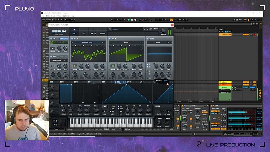Image resolution: width=270 pixels, height=152 pixels.
Task: Select next OSC A wavetable arrow
Action: tap(105, 42)
